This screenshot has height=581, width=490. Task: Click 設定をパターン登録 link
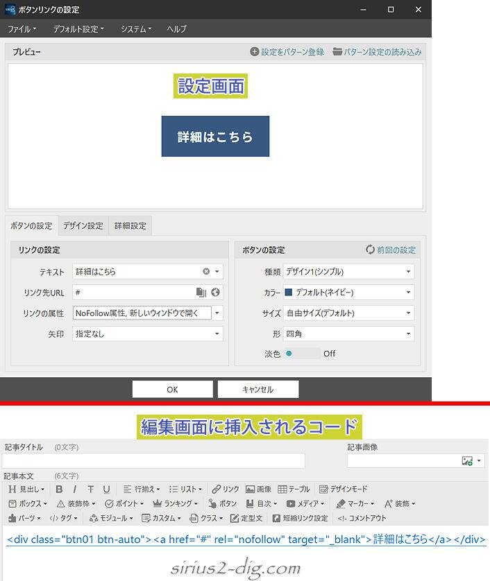[x=287, y=52]
